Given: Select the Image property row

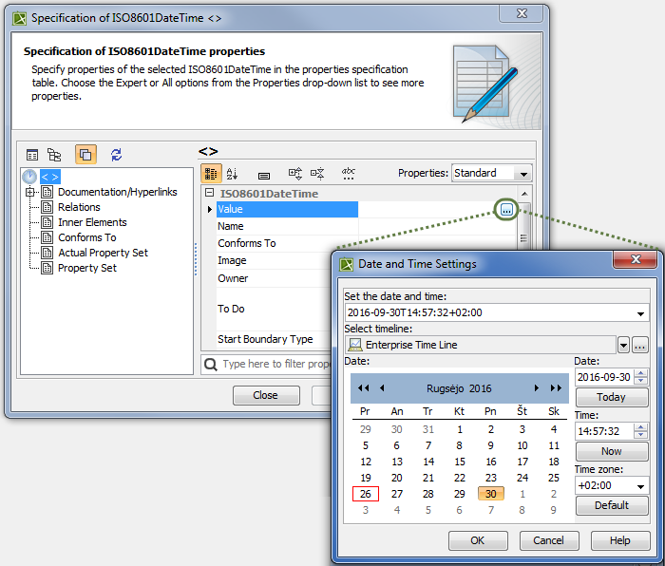Looking at the screenshot, I should [274, 261].
